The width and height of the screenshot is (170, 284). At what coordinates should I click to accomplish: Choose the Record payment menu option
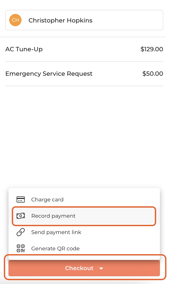(53, 216)
